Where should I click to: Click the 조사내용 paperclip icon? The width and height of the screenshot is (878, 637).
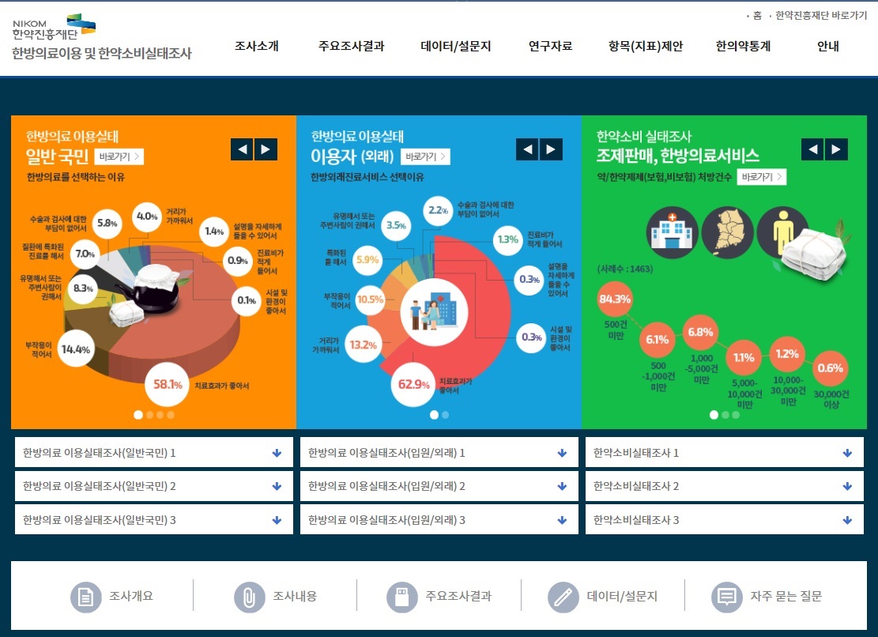[249, 597]
